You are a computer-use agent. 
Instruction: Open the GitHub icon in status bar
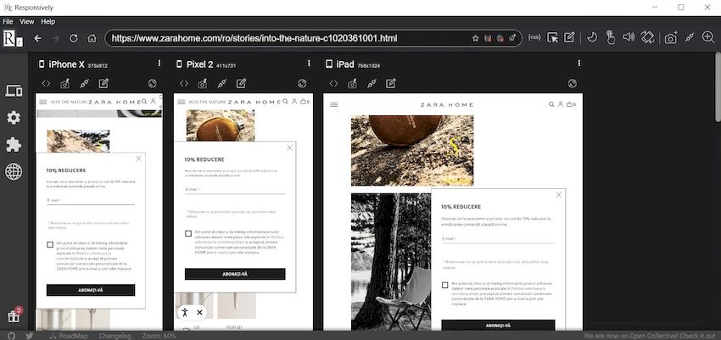click(x=12, y=336)
